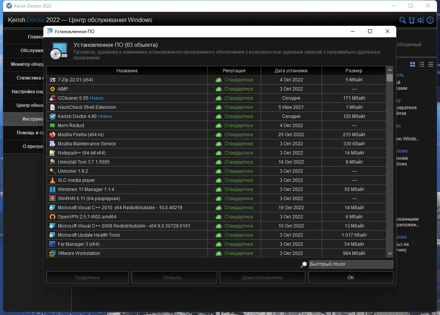The width and height of the screenshot is (440, 315).
Task: Click the OpenVPN program icon
Action: [x=53, y=217]
